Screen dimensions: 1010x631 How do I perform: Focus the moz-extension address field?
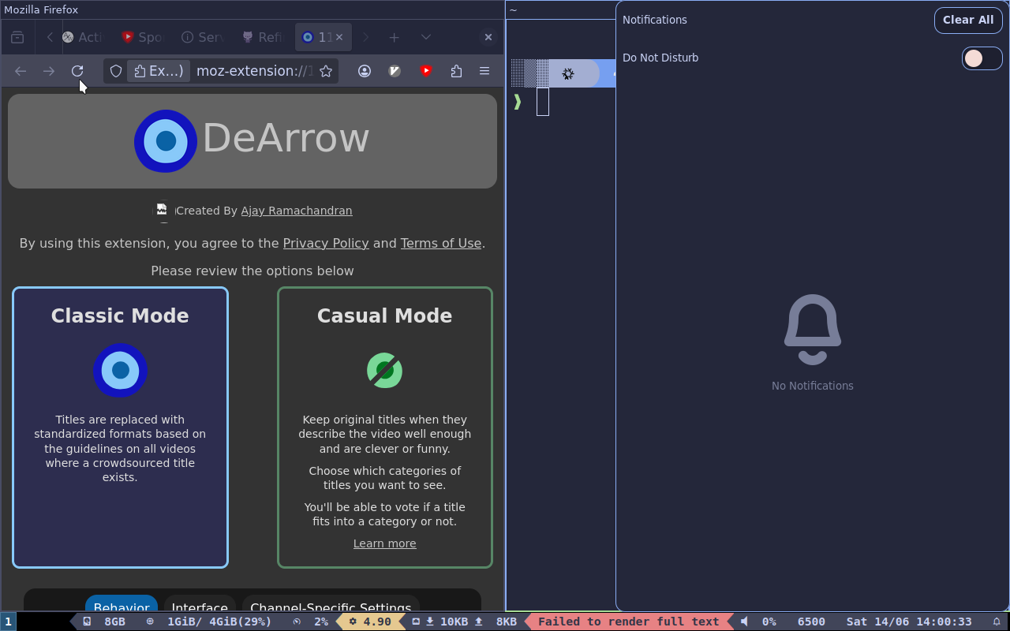pyautogui.click(x=254, y=71)
